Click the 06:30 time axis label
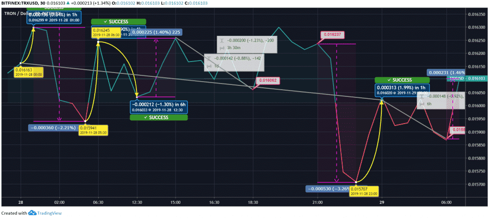This screenshot has width=490, height=219. tap(98, 202)
